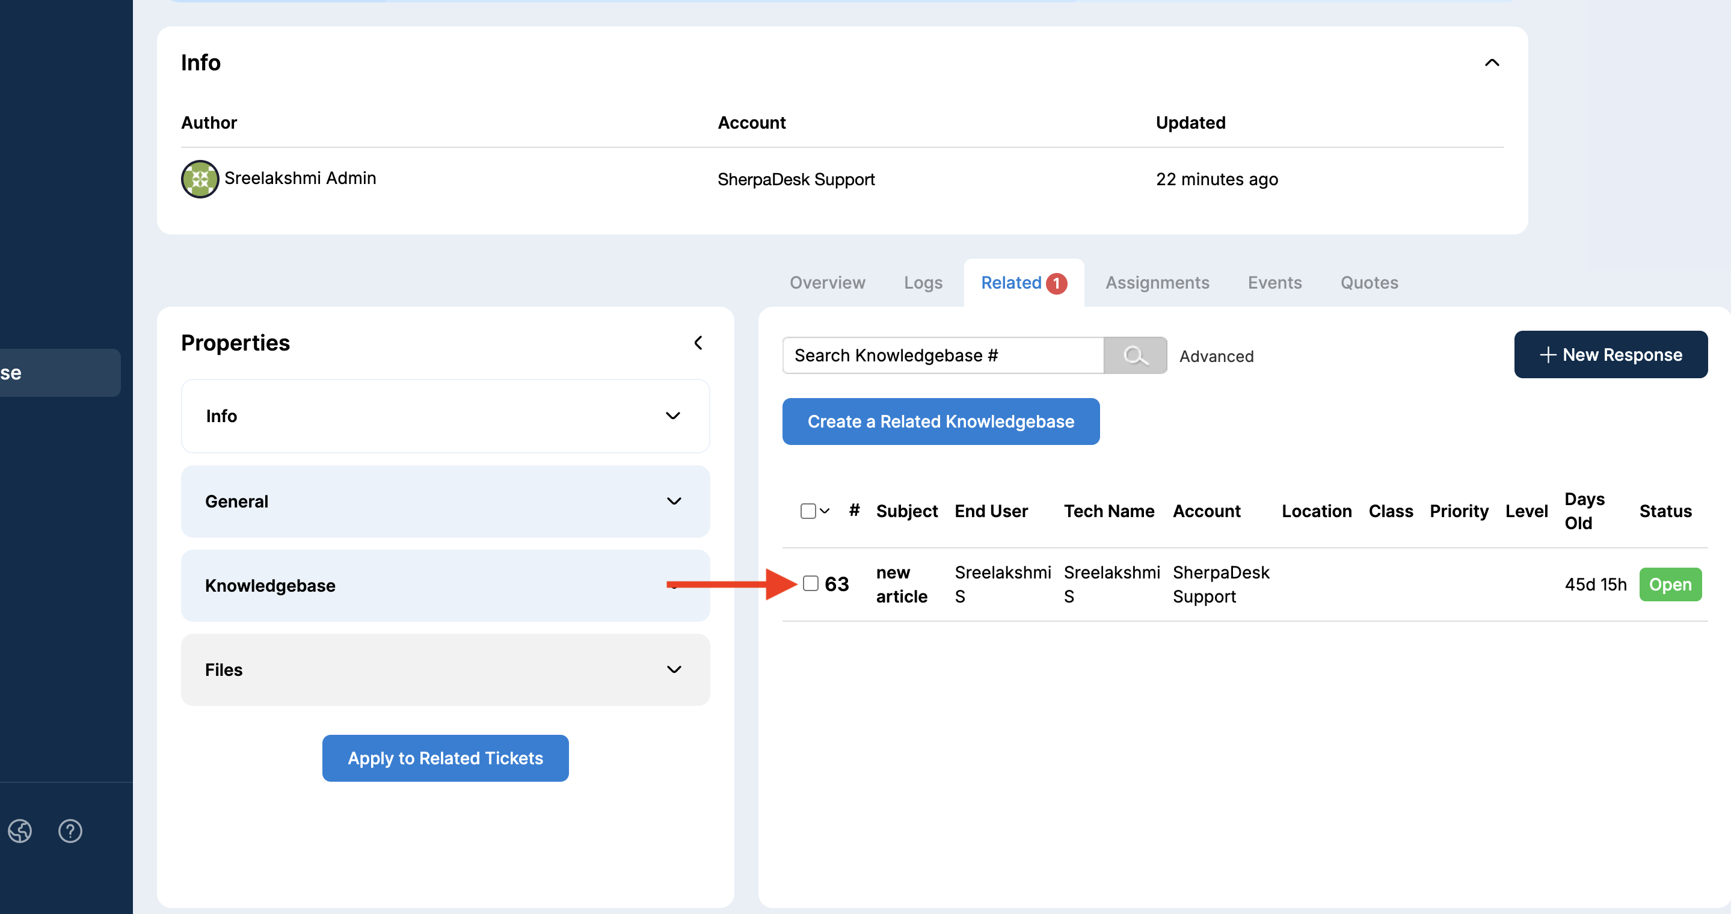
Task: Click the New Response button
Action: pyautogui.click(x=1610, y=355)
